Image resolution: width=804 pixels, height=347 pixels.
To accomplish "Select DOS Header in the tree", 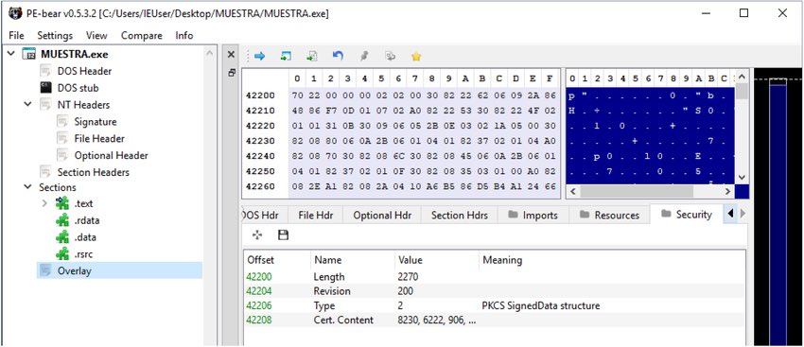I will coord(84,71).
